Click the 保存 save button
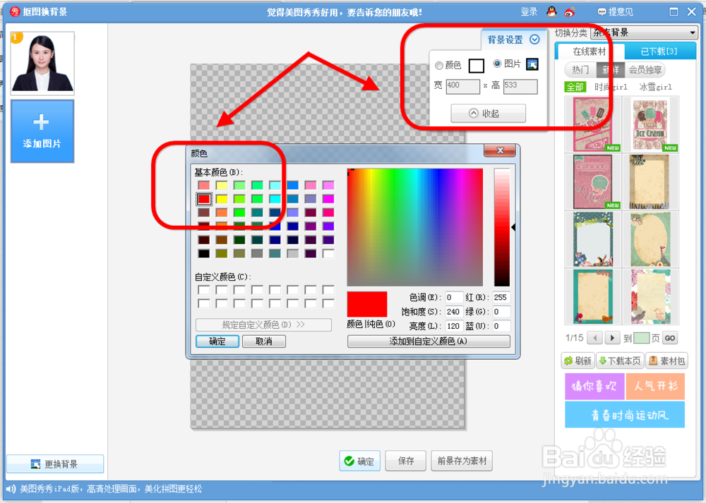The width and height of the screenshot is (706, 503). (406, 461)
